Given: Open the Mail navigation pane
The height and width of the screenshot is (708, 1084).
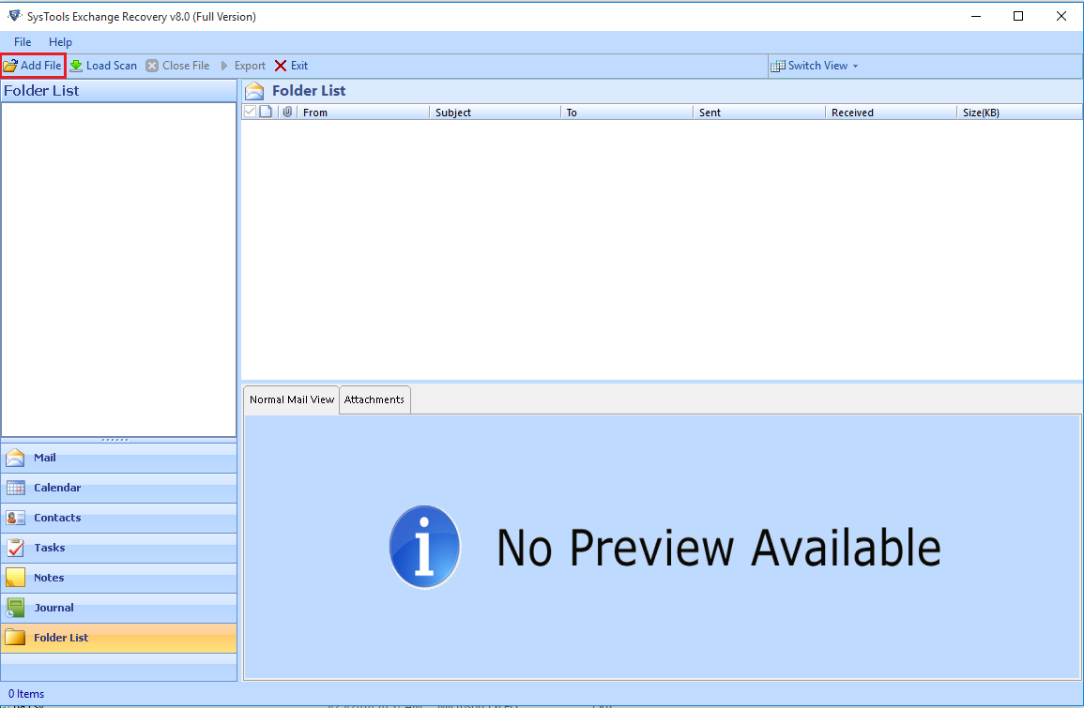Looking at the screenshot, I should (44, 458).
